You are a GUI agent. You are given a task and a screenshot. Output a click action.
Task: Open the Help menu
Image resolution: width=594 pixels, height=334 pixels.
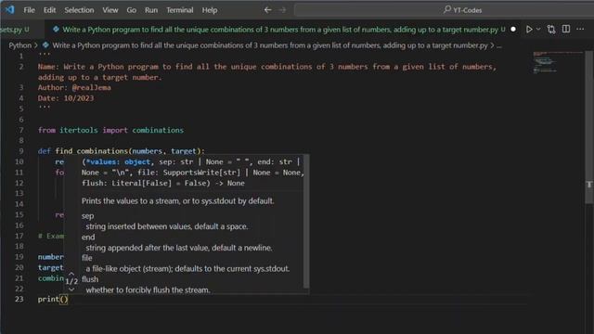pos(210,10)
